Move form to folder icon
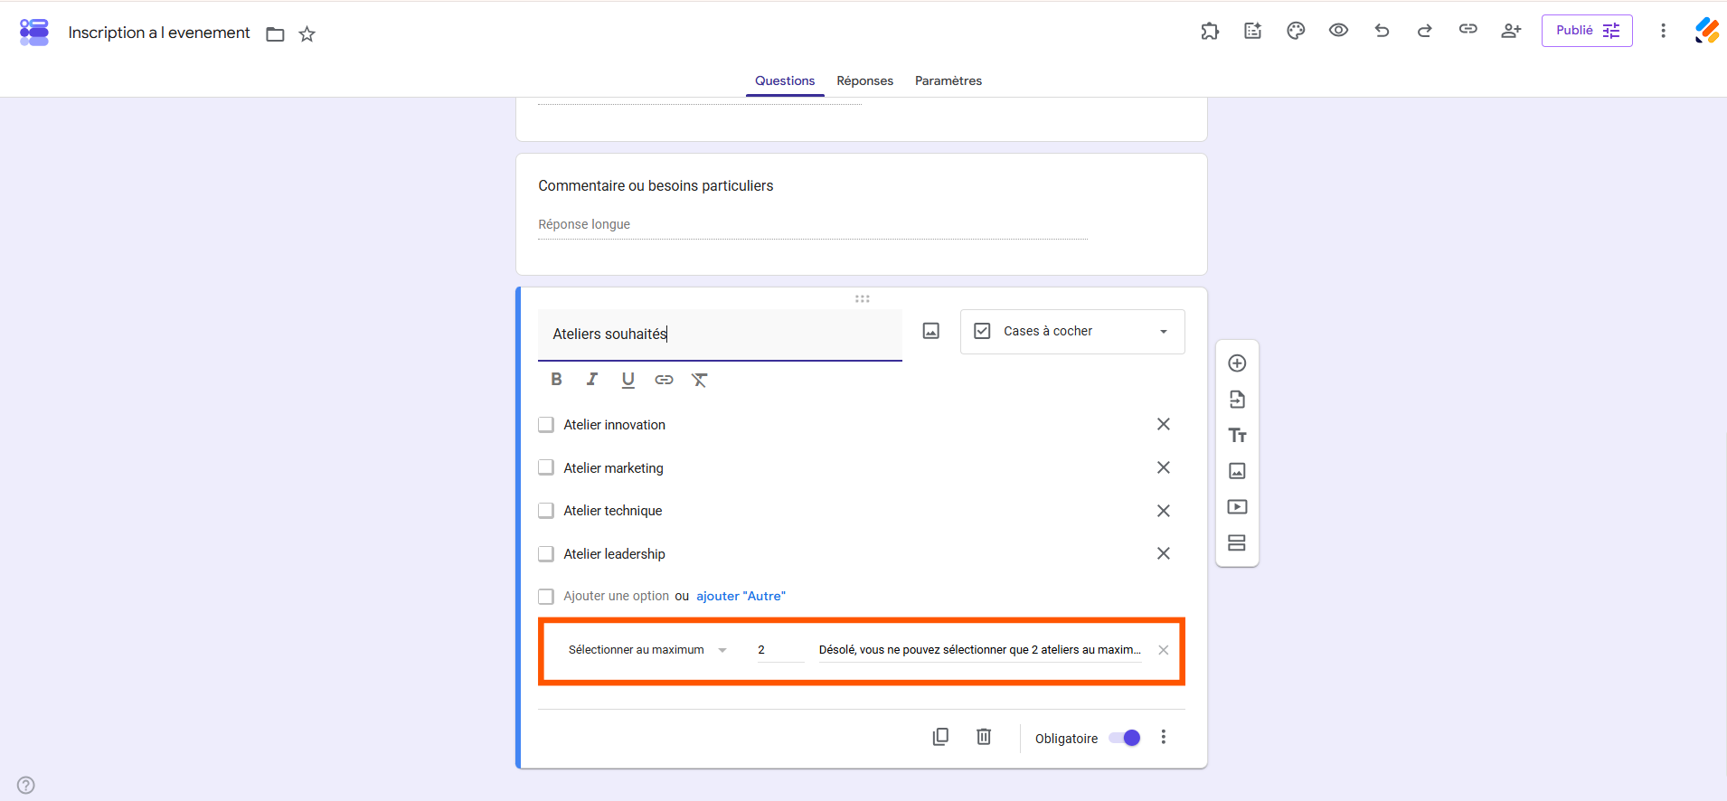This screenshot has height=801, width=1727. [276, 34]
